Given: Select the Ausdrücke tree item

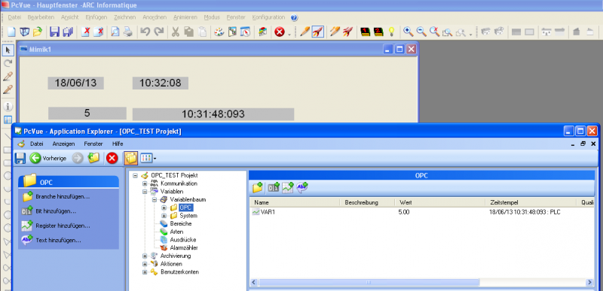Looking at the screenshot, I should [x=183, y=240].
